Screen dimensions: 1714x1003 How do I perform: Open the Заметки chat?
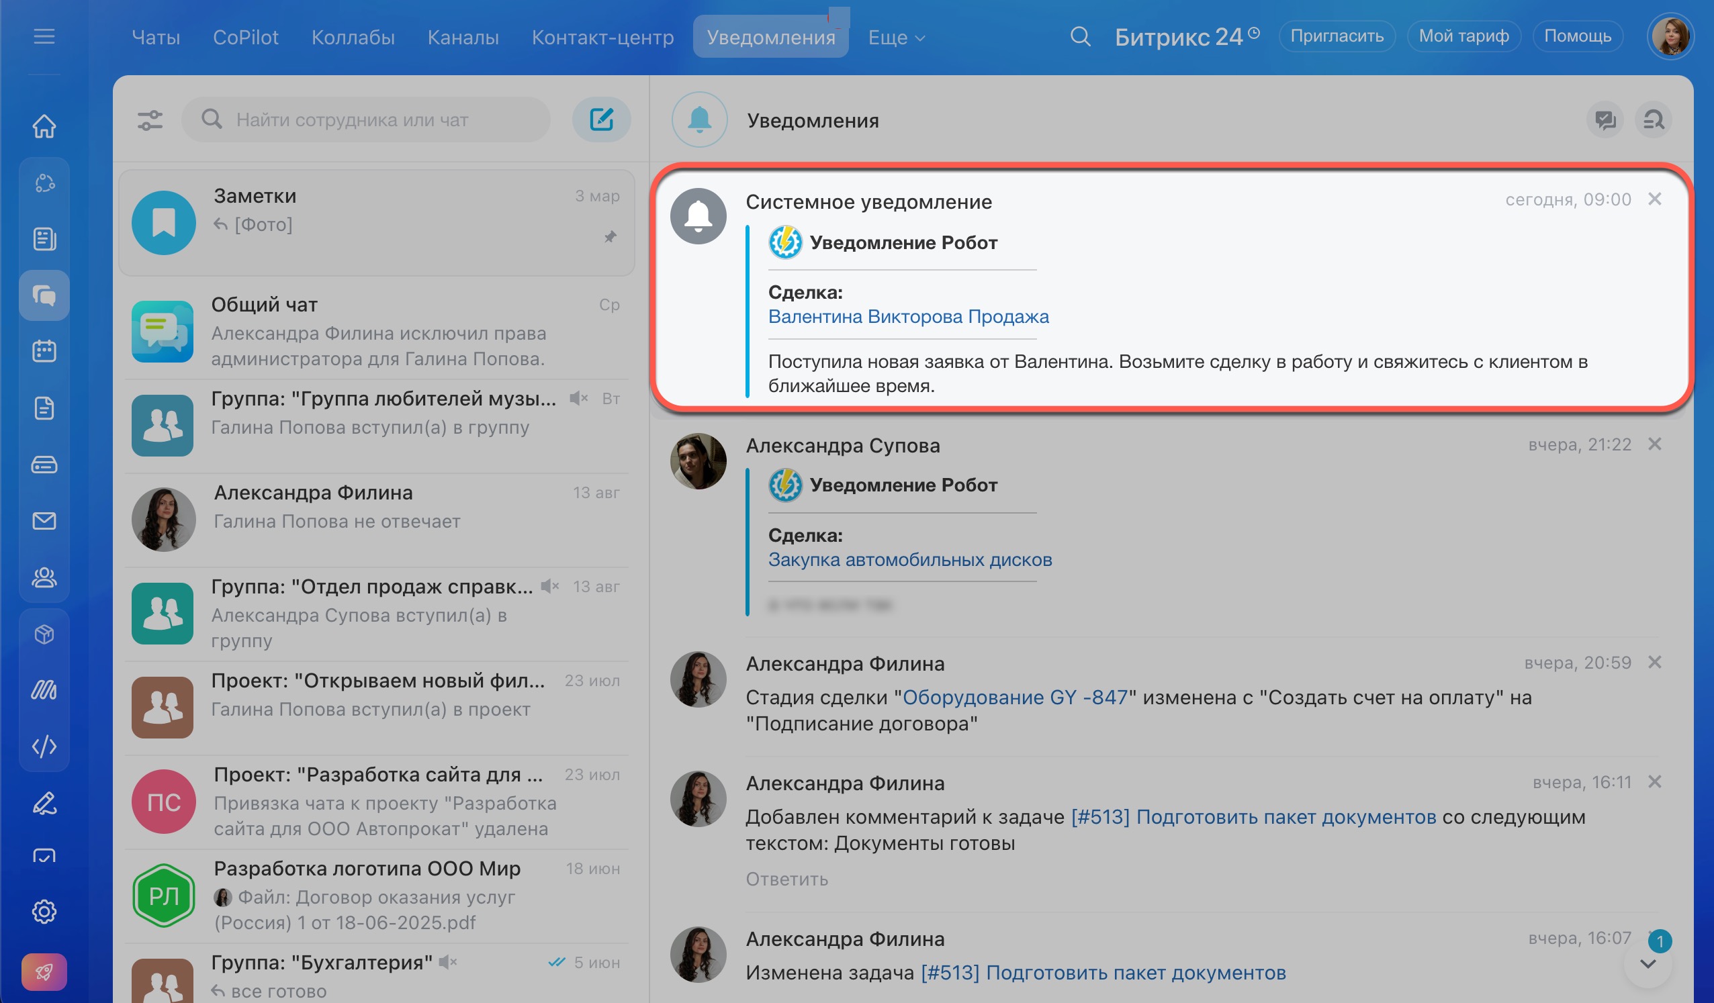coord(377,222)
